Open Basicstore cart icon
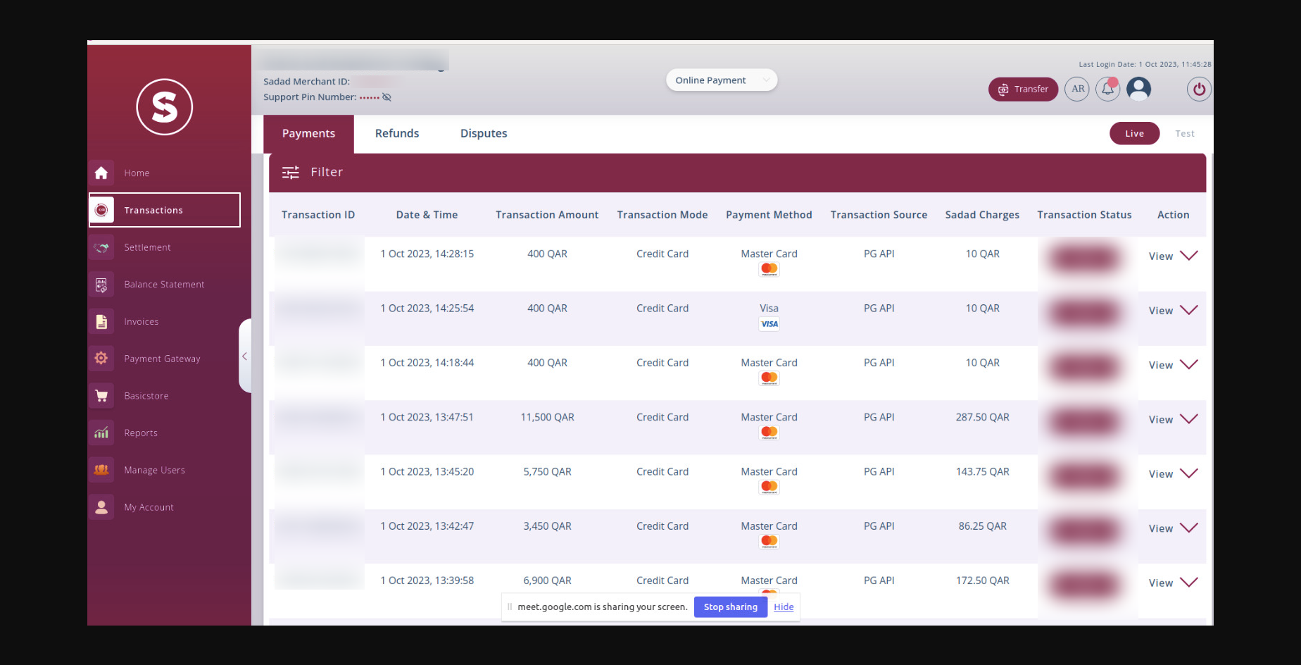The height and width of the screenshot is (665, 1301). point(101,396)
